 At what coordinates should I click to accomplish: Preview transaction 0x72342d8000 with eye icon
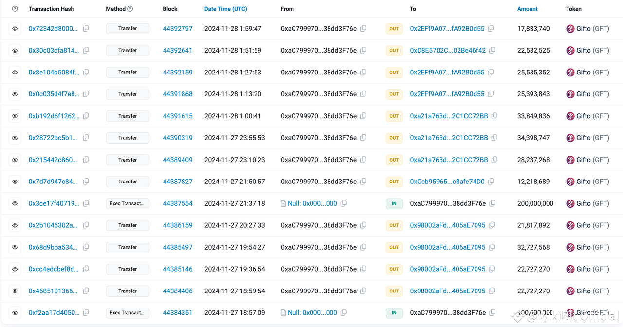(x=15, y=29)
